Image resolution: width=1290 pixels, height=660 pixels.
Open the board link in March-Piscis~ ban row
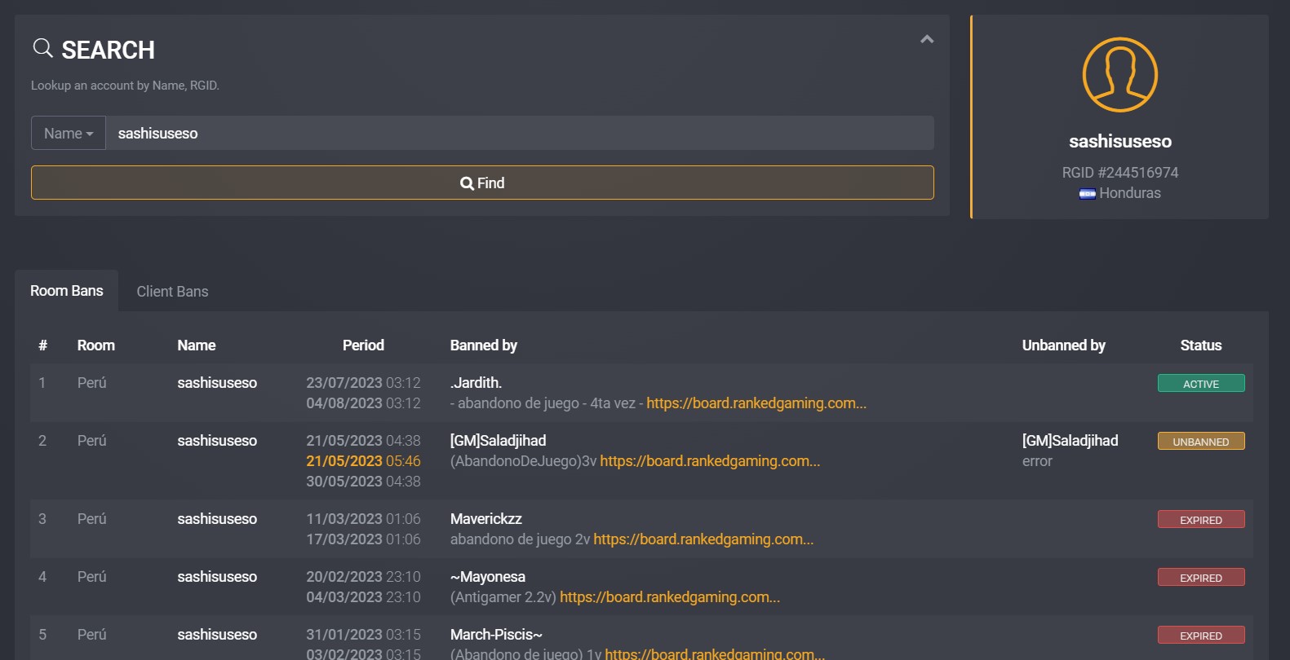click(x=715, y=653)
